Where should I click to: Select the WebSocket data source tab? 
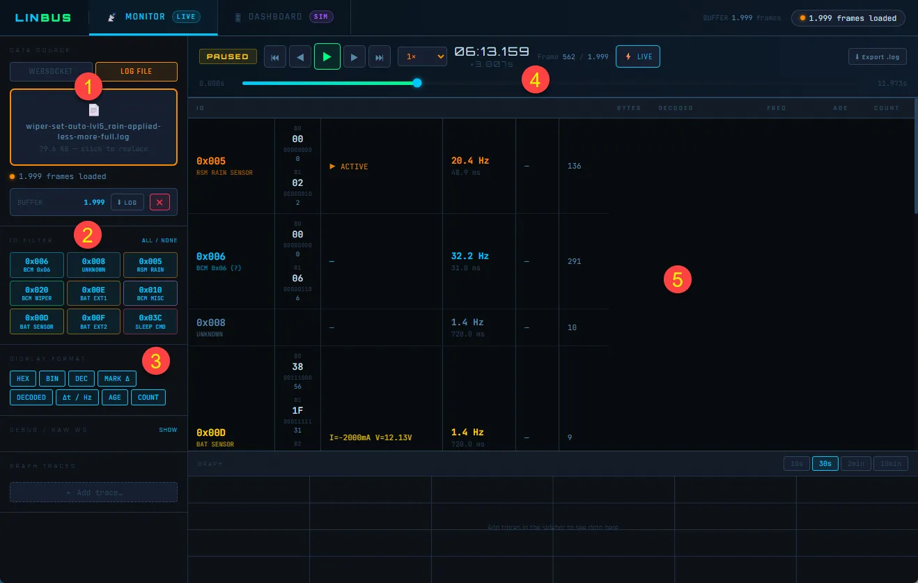51,71
